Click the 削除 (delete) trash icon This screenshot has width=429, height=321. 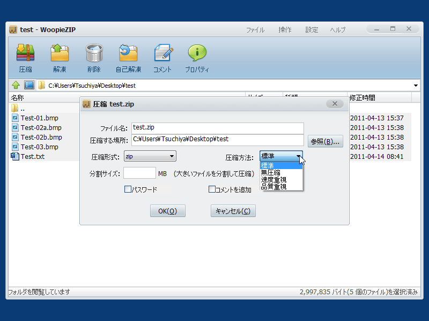point(94,52)
